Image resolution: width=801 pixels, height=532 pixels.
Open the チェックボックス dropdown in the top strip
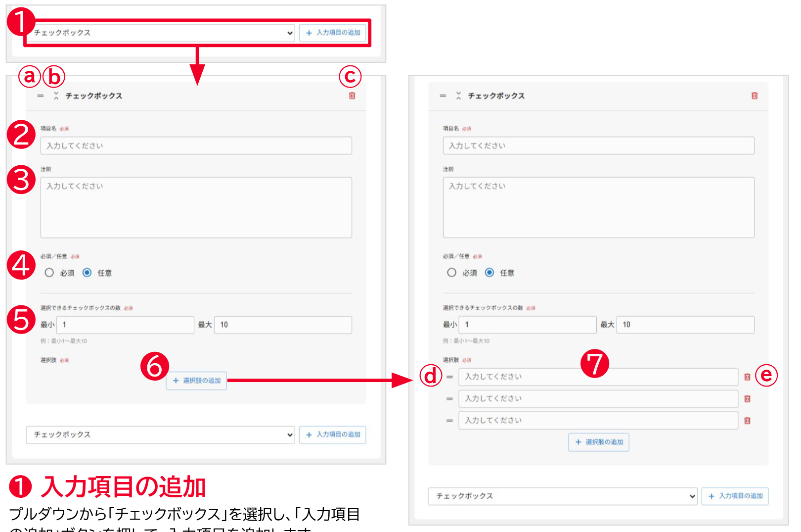[161, 33]
